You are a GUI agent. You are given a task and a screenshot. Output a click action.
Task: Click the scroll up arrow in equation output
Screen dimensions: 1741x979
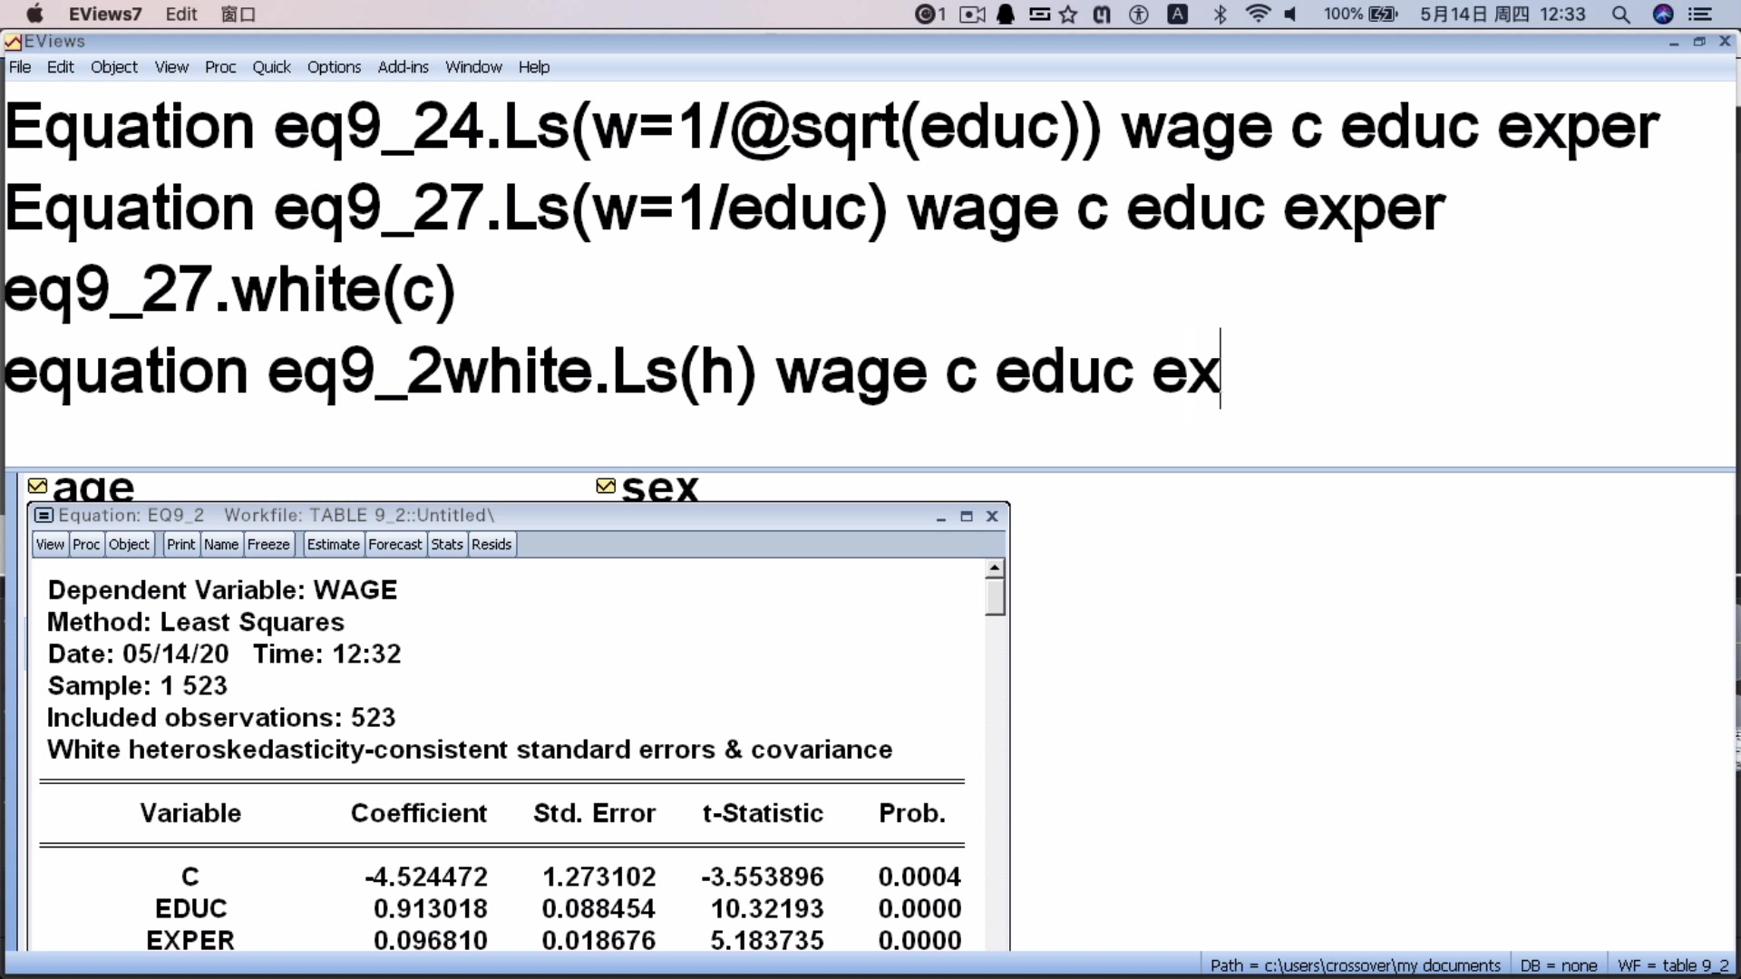click(995, 568)
